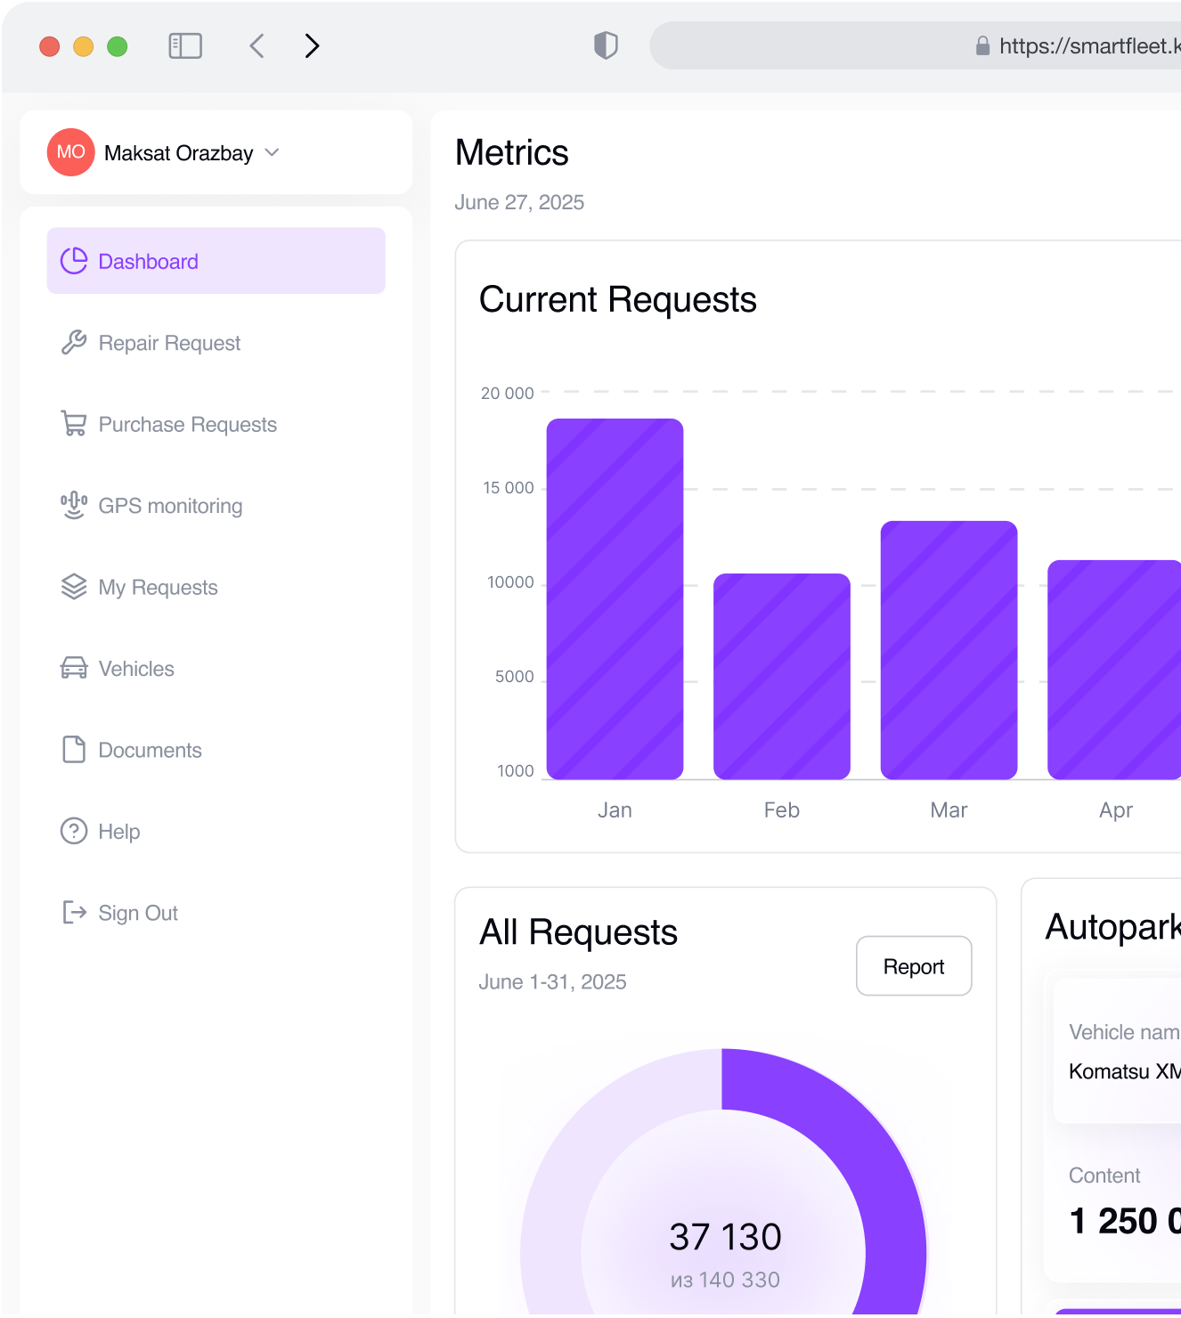
Task: Open Repair Request in the sidebar
Action: 169,343
